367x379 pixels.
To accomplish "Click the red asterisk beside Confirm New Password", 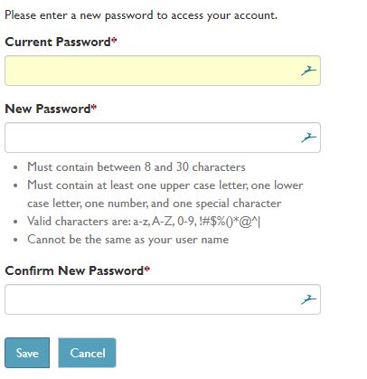I will pos(147,269).
